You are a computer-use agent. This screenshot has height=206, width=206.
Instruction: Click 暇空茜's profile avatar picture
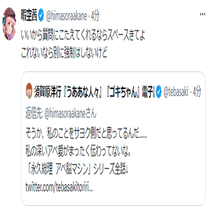tap(9, 24)
